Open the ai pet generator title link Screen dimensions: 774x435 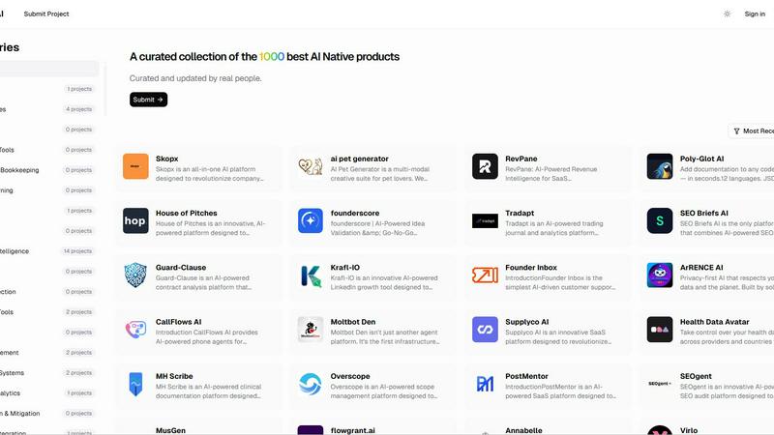(x=359, y=159)
